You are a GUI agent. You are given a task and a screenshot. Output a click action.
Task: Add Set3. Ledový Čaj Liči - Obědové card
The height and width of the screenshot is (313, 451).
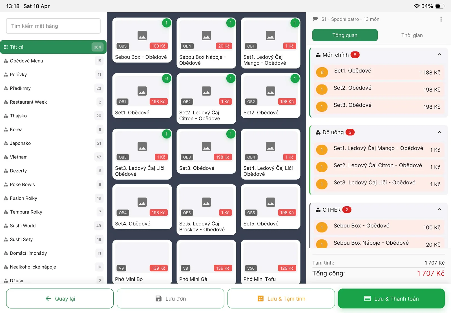click(x=142, y=154)
